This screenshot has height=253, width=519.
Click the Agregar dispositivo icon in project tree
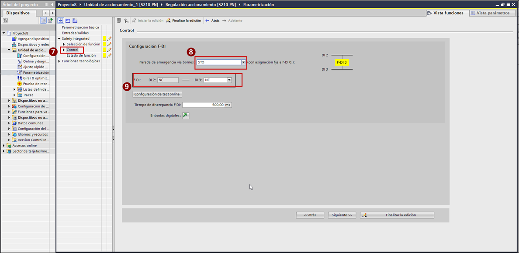coord(14,39)
